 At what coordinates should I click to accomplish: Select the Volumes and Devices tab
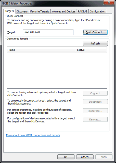tap(63, 11)
